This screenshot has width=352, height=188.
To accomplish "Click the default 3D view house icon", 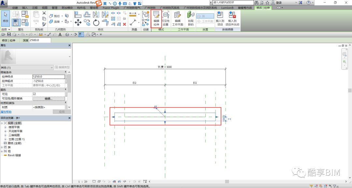I will [x=67, y=34].
